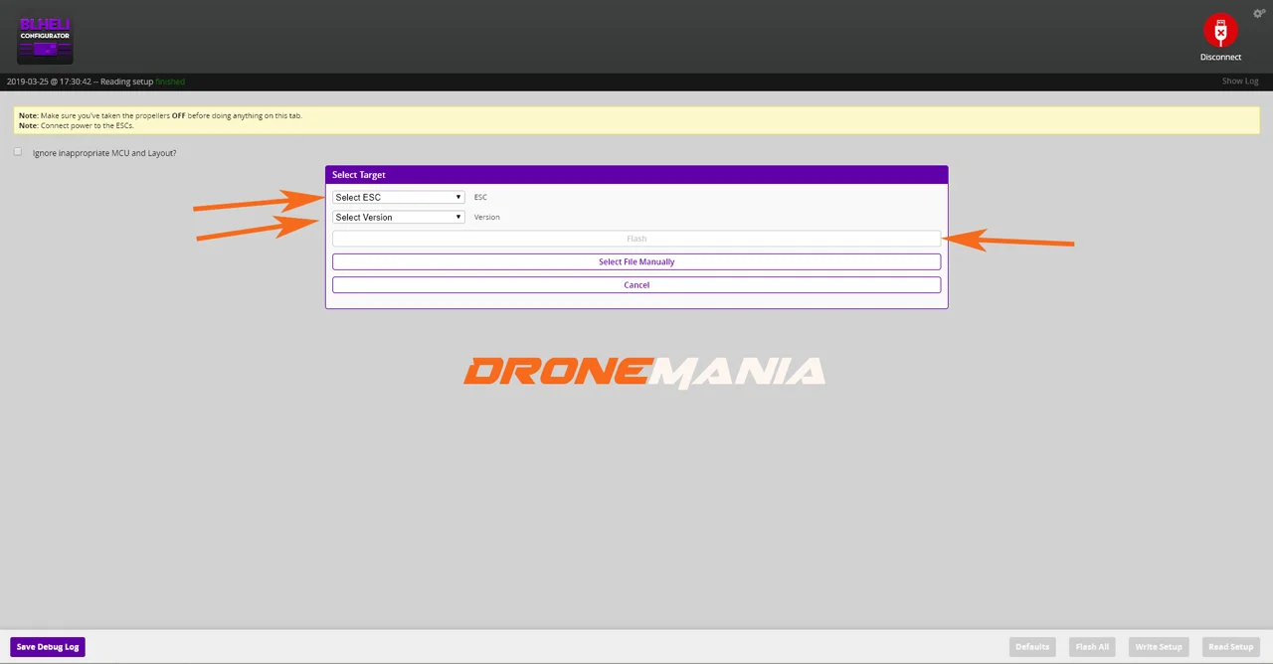The image size is (1273, 664).
Task: Click Save Debug Log button
Action: pyautogui.click(x=48, y=646)
